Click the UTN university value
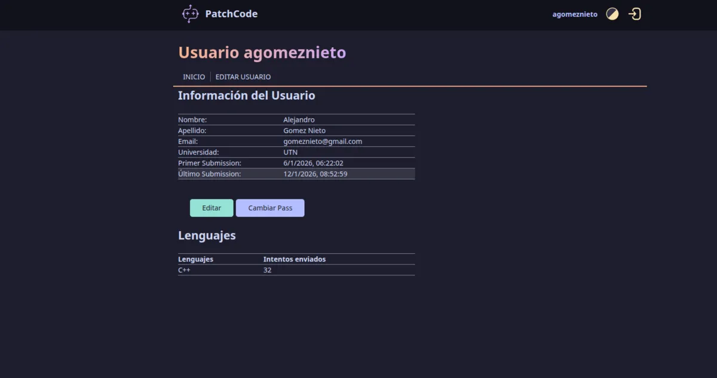Image resolution: width=717 pixels, height=378 pixels. coord(290,152)
